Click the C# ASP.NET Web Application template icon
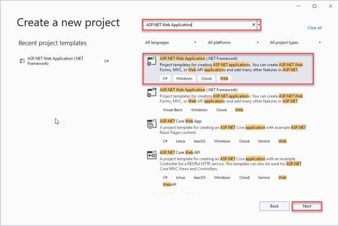The image size is (339, 226). click(152, 61)
